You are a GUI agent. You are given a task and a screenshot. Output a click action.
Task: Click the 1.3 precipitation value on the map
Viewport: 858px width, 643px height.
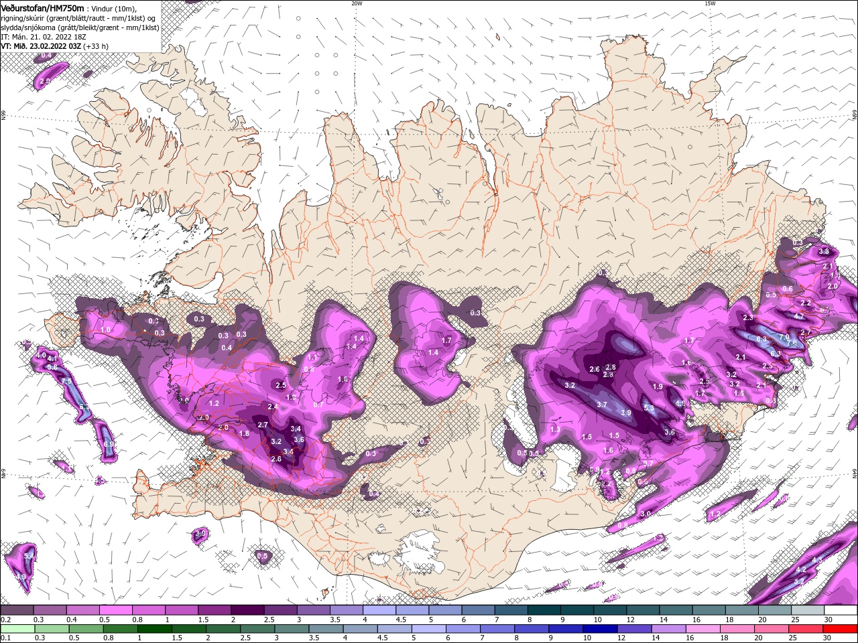click(x=555, y=429)
